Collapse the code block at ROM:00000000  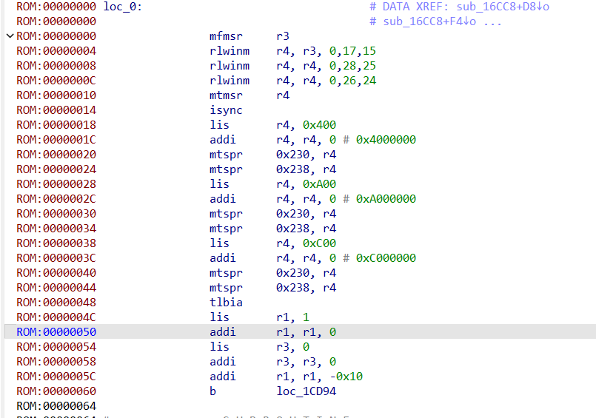pyautogui.click(x=9, y=36)
